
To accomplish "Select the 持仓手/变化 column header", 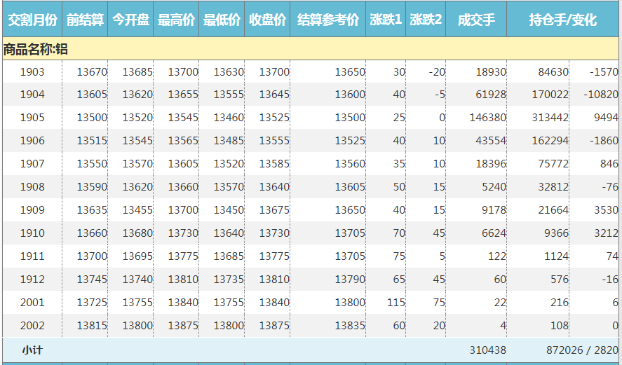I will (x=562, y=20).
